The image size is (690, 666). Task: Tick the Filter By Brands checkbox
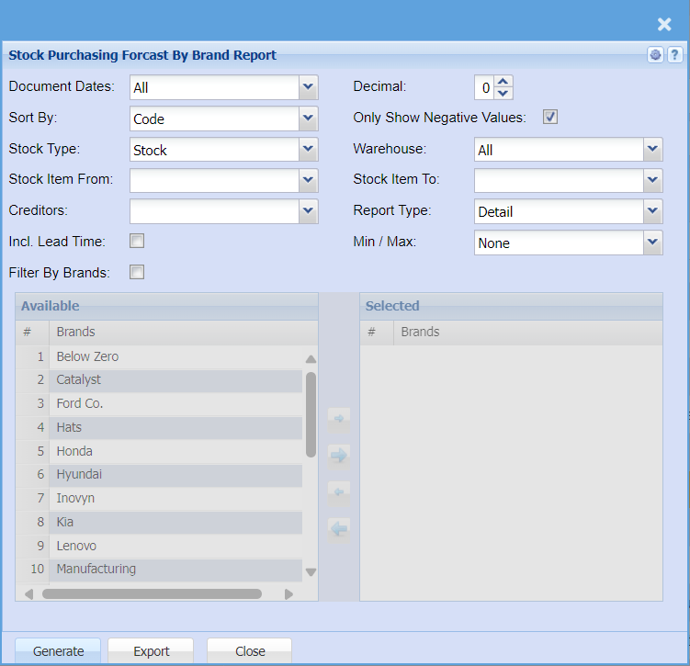[137, 272]
